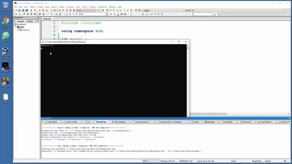
Task: Click the Redo toolbar icon
Action: pos(35,10)
